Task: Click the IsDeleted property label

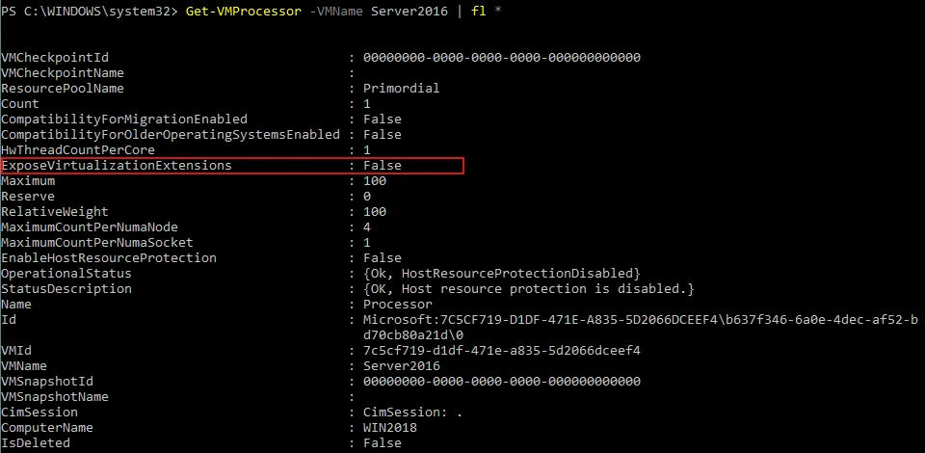Action: click(36, 443)
